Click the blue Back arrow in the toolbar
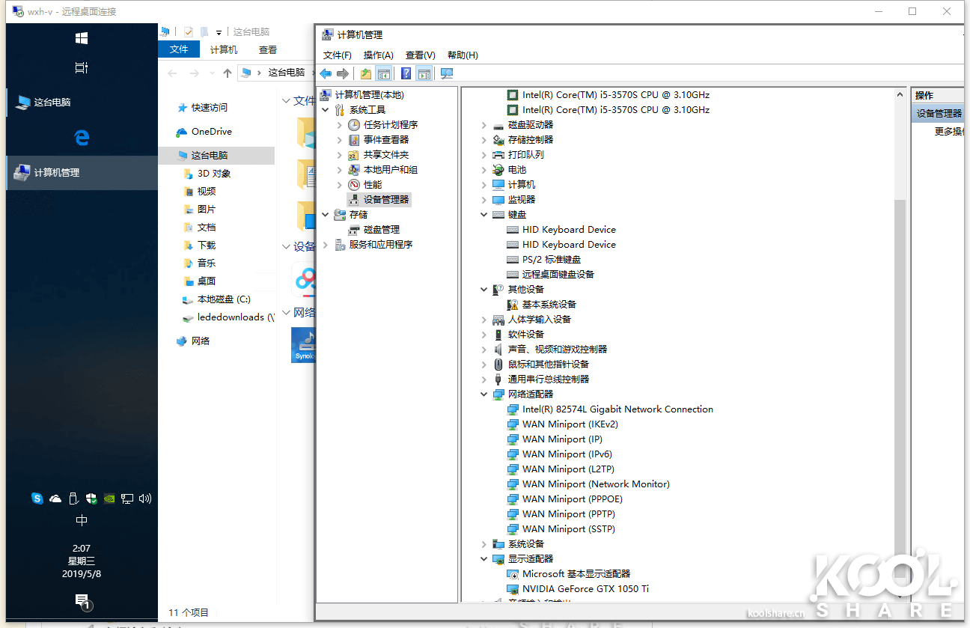This screenshot has width=970, height=628. [x=326, y=73]
